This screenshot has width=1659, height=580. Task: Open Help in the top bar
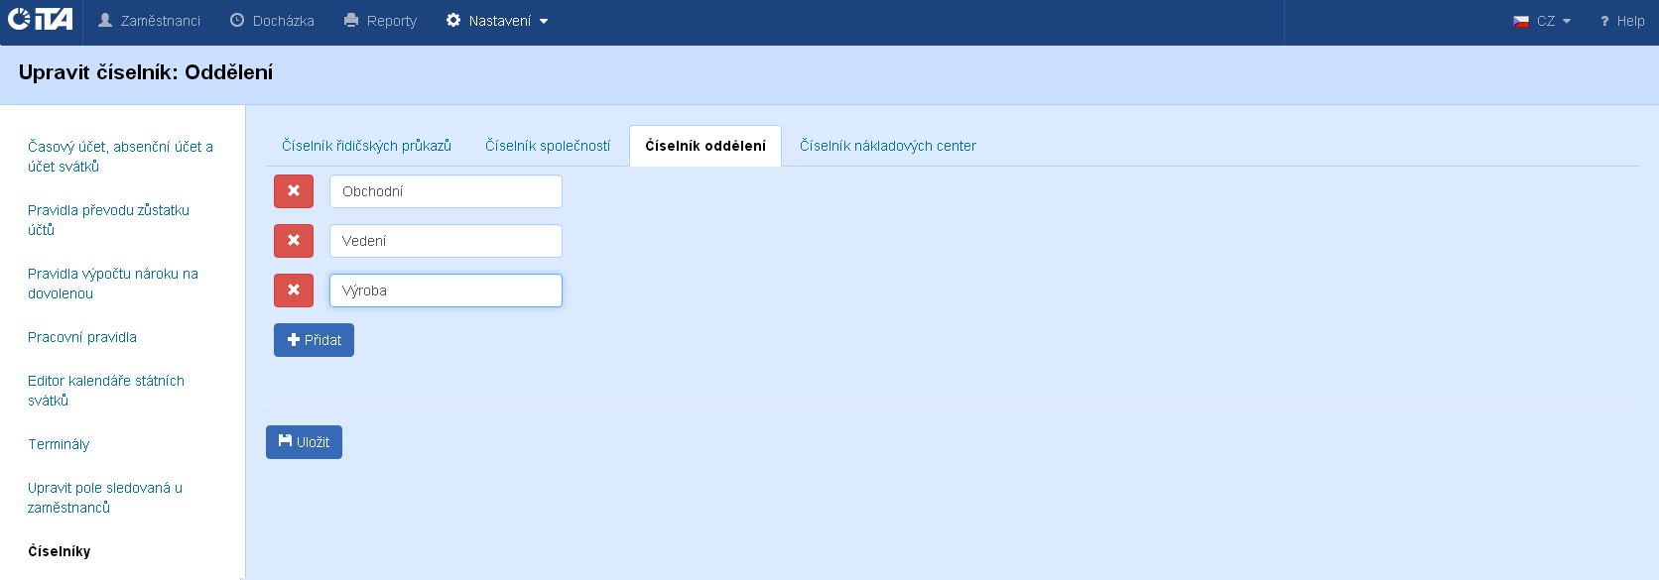(1622, 21)
